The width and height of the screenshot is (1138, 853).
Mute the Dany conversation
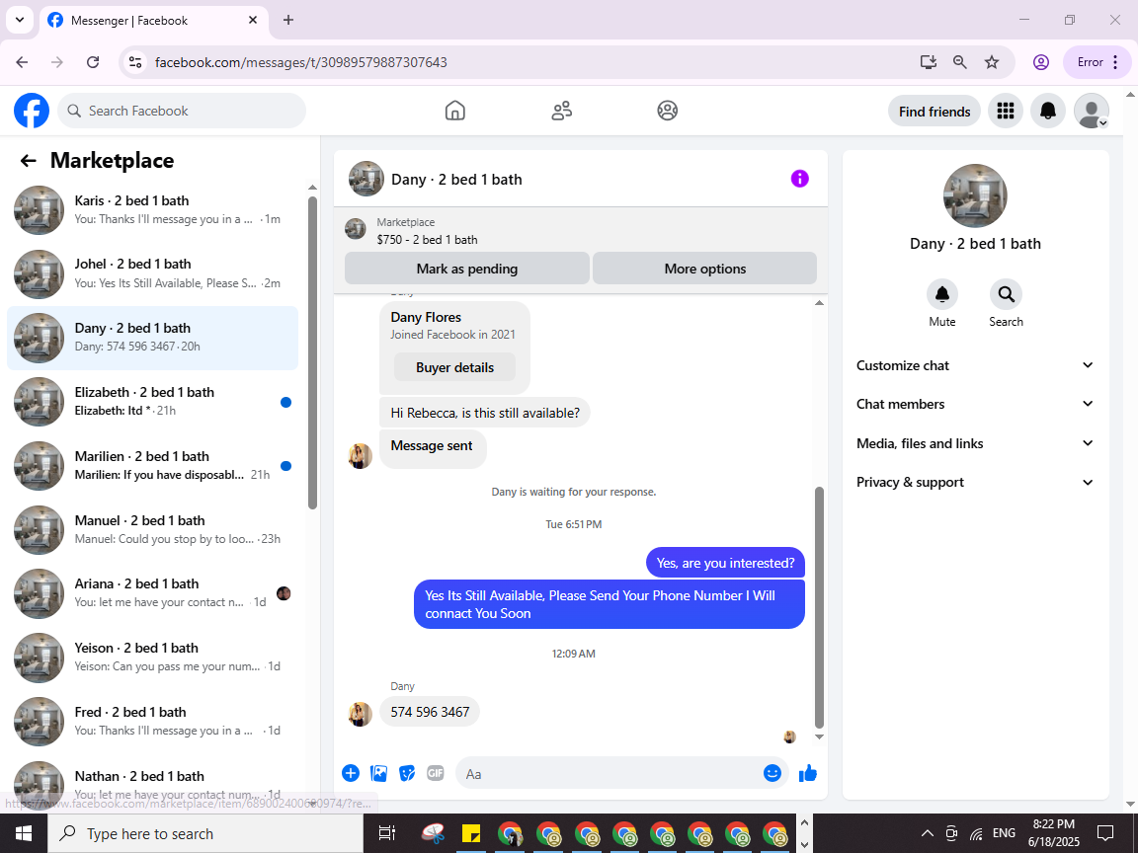[x=942, y=294]
